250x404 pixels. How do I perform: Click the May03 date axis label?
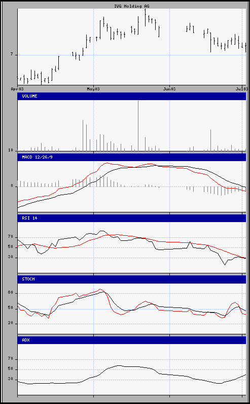pos(93,89)
